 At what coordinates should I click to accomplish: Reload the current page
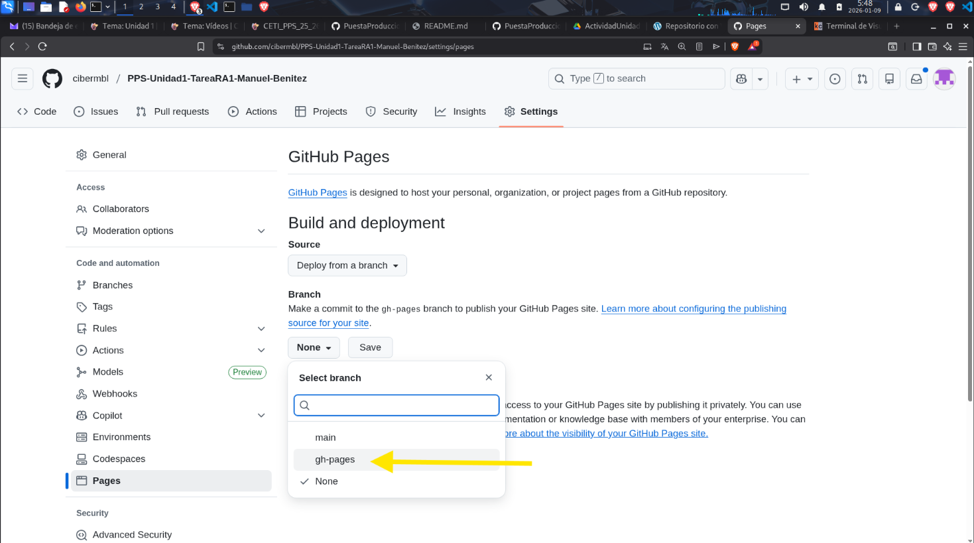tap(42, 46)
